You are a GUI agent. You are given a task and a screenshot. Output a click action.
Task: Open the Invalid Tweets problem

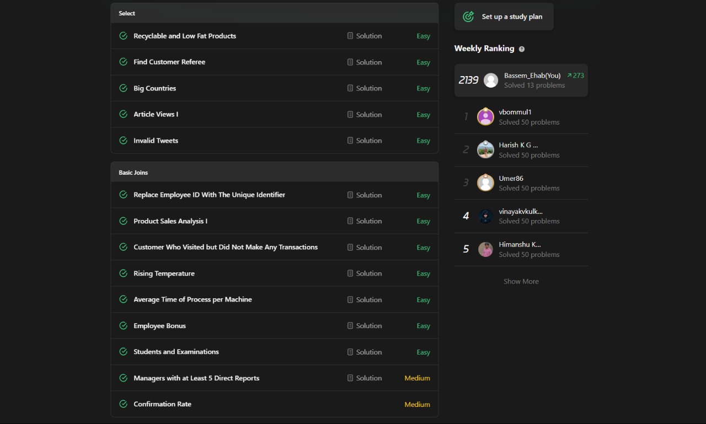point(156,141)
